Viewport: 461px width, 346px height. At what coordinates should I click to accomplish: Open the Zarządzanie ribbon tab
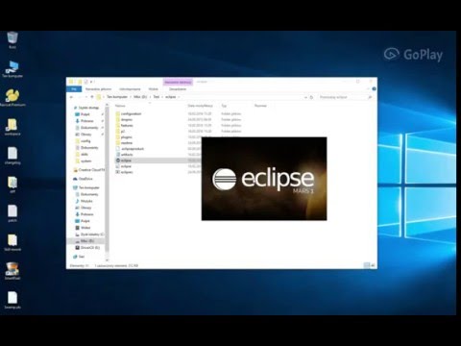pos(178,89)
